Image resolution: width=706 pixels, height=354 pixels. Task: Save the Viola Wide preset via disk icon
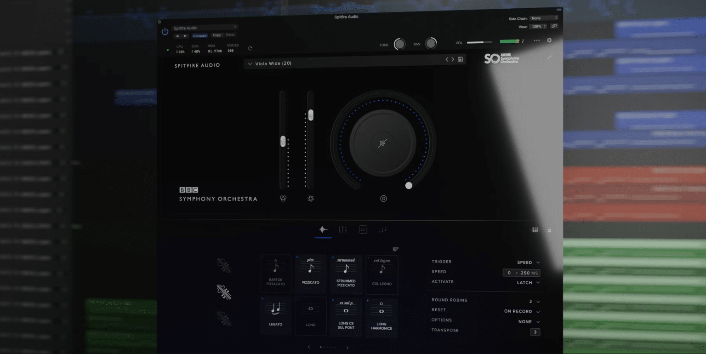[461, 59]
